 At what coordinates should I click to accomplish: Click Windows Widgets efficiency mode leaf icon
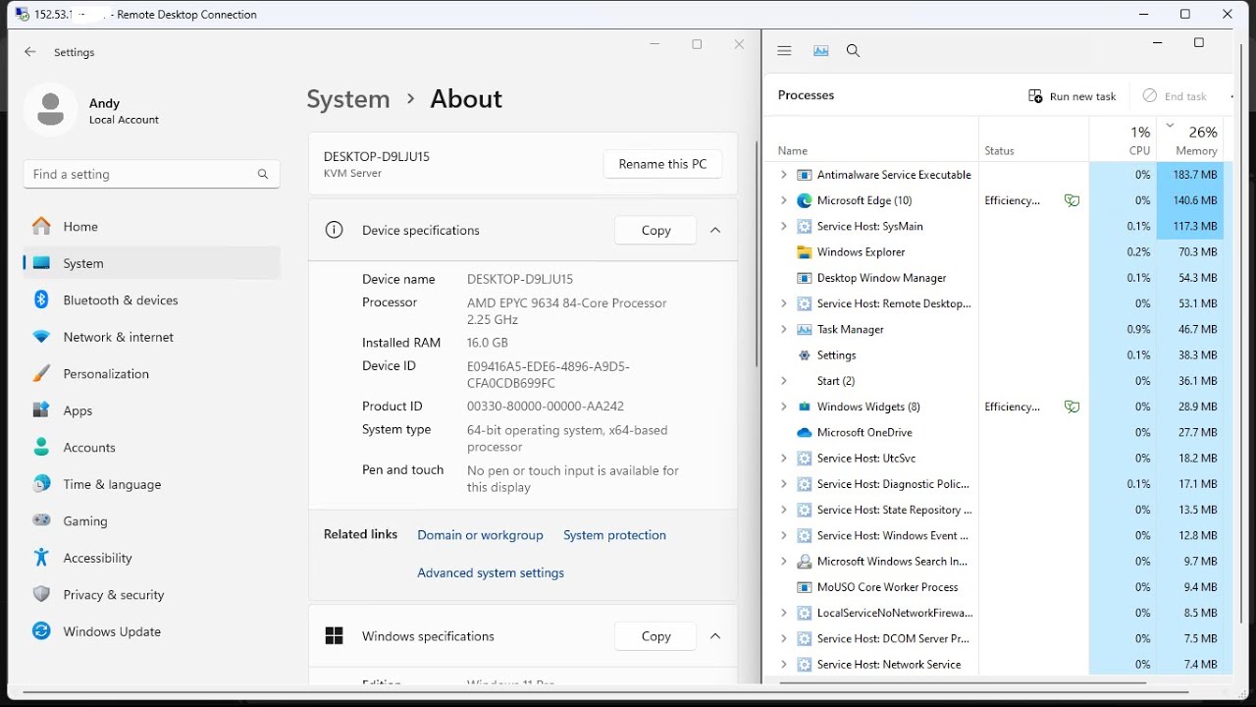click(x=1072, y=407)
